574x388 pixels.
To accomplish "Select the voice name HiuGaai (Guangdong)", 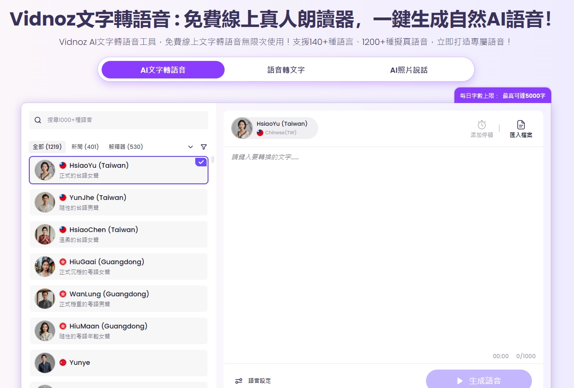I will (x=107, y=262).
